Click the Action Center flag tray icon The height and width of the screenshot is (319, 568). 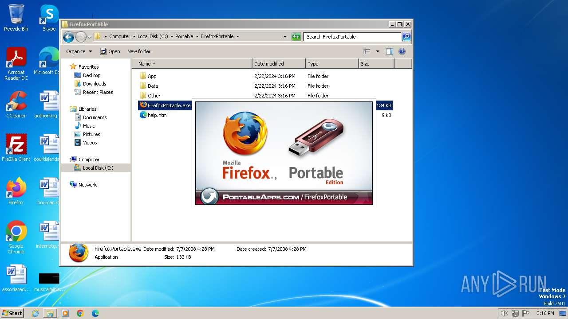point(526,313)
